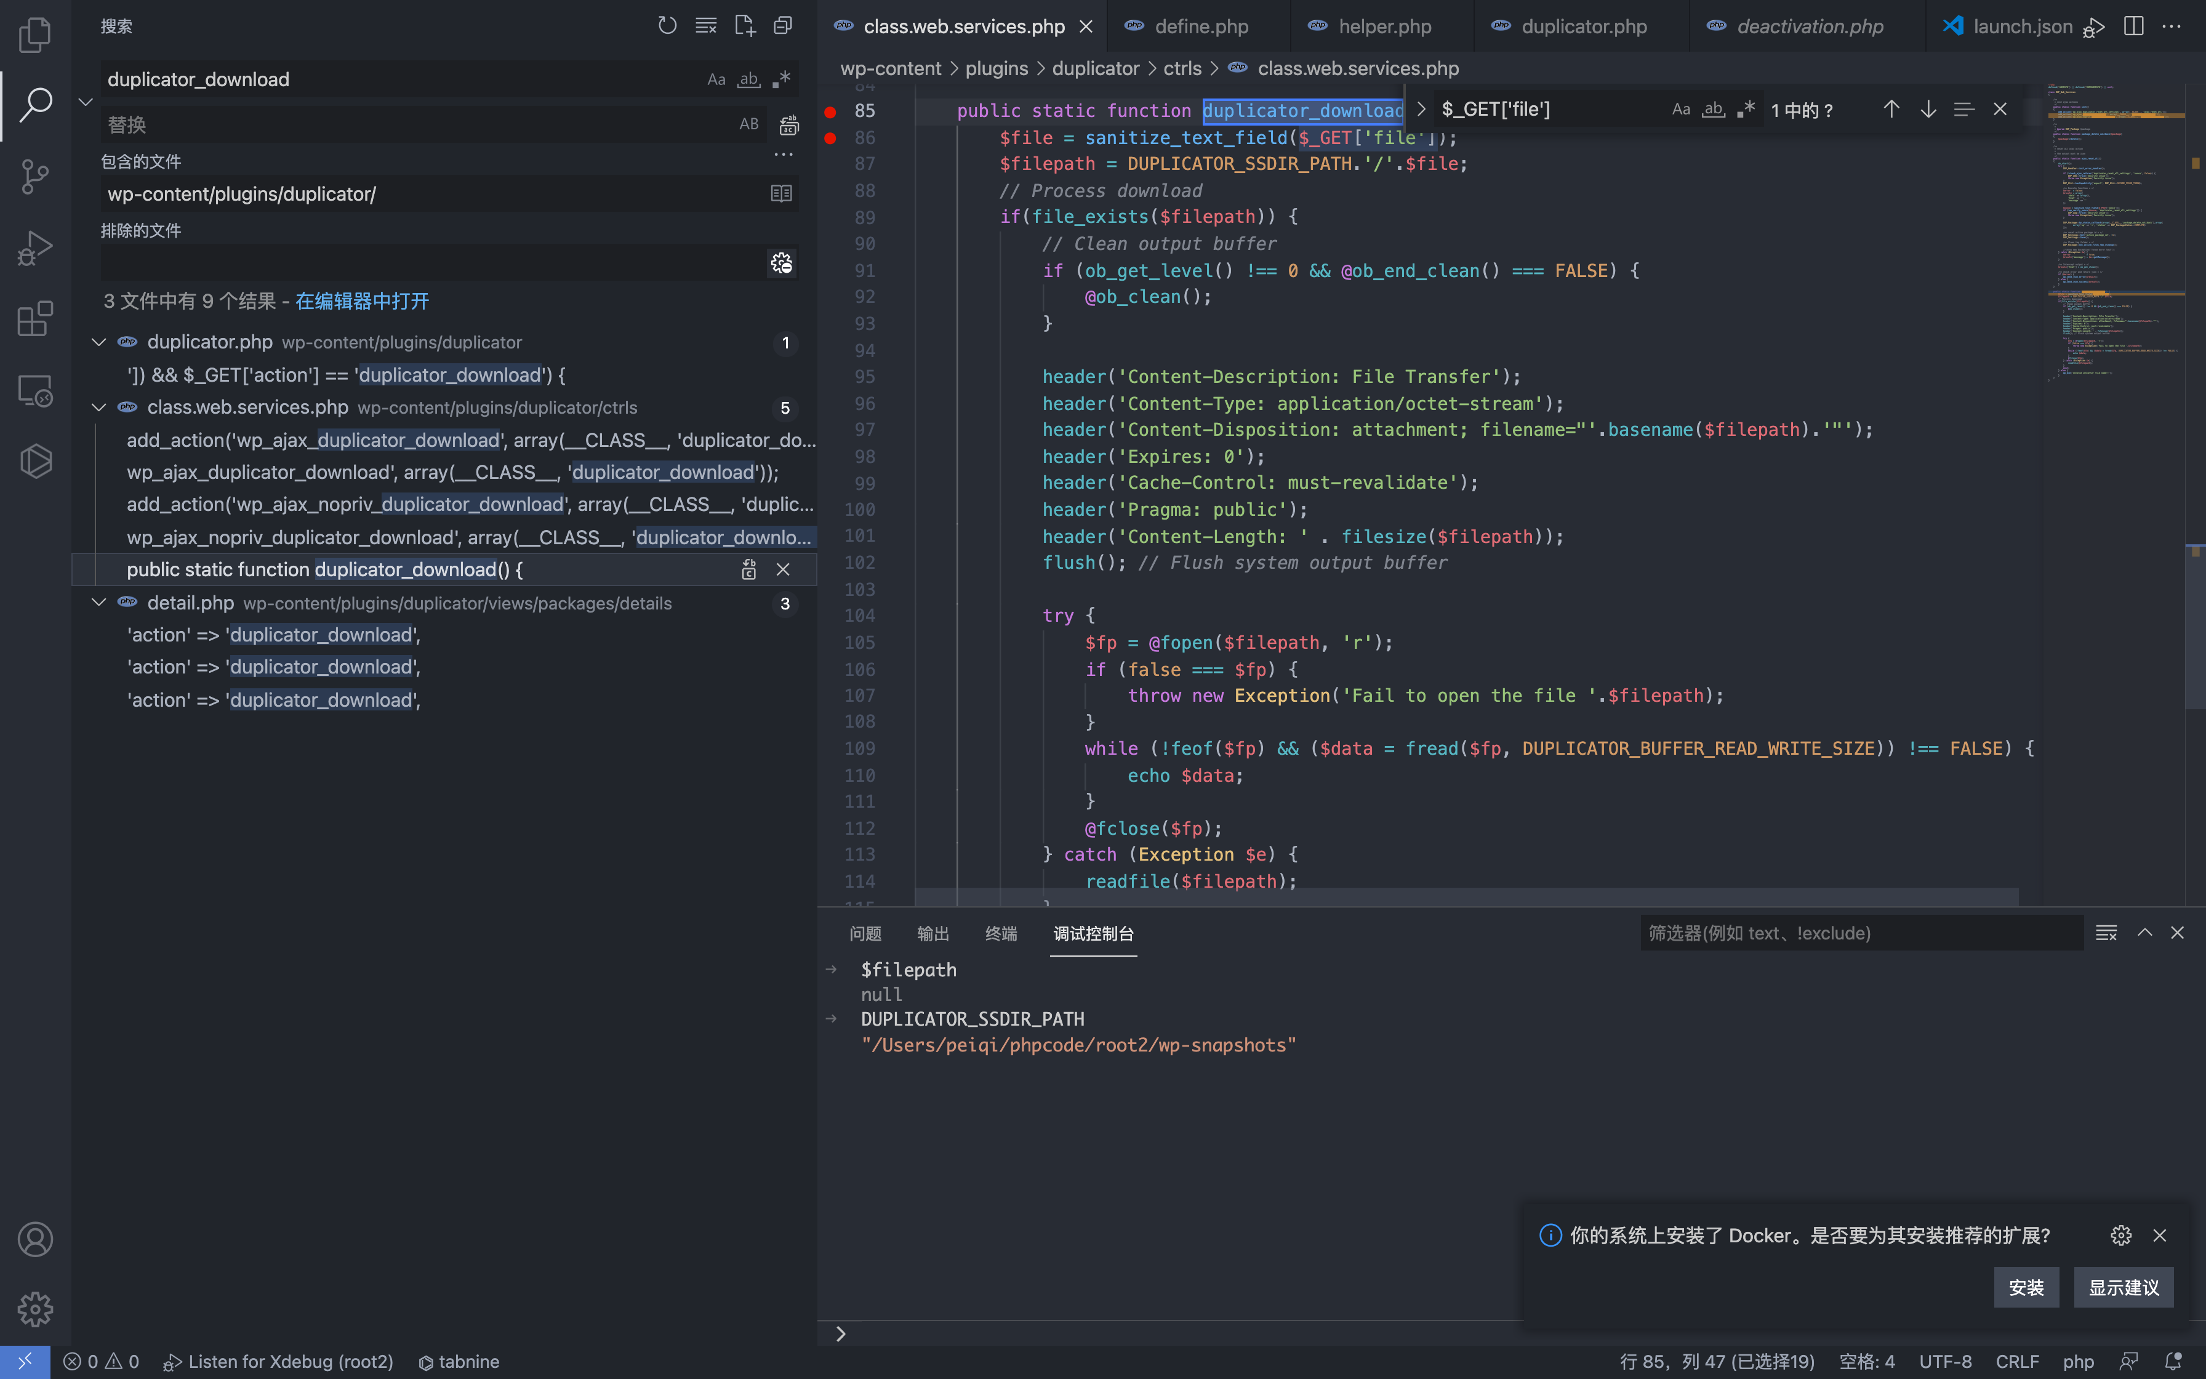
Task: Click the Replace All button
Action: click(x=788, y=124)
